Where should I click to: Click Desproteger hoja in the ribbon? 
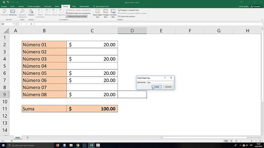[x=97, y=13]
